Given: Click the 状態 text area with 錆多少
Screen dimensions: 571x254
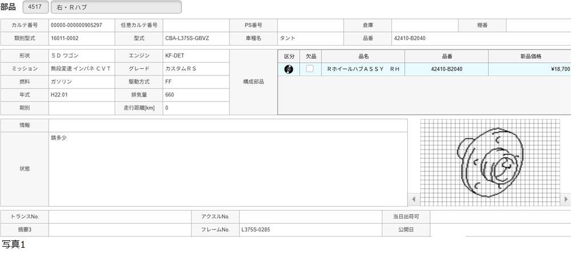Looking at the screenshot, I should 228,168.
